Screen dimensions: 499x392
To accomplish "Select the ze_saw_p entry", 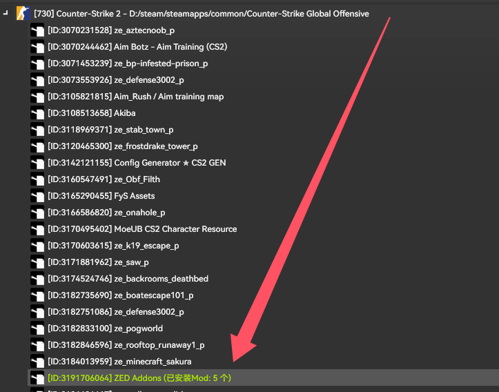I will click(x=98, y=262).
